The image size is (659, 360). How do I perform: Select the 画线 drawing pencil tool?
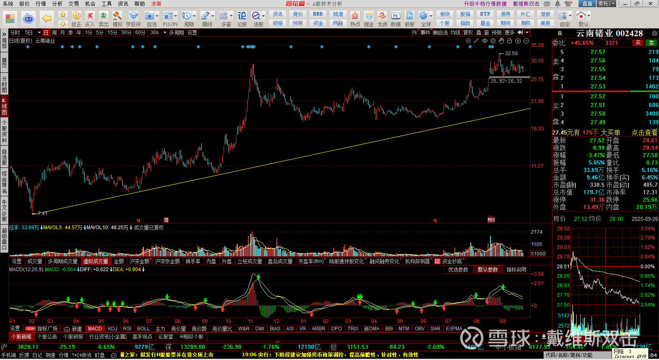(205, 16)
